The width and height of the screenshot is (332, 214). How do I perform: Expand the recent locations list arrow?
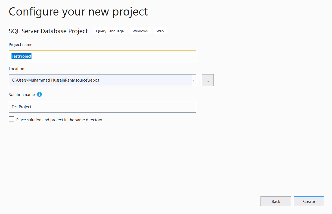tap(193, 80)
